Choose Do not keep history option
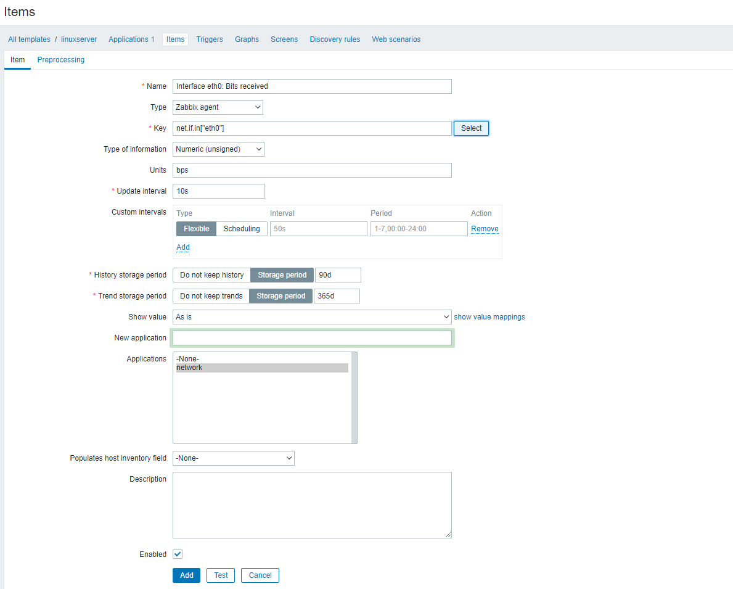 (x=211, y=275)
